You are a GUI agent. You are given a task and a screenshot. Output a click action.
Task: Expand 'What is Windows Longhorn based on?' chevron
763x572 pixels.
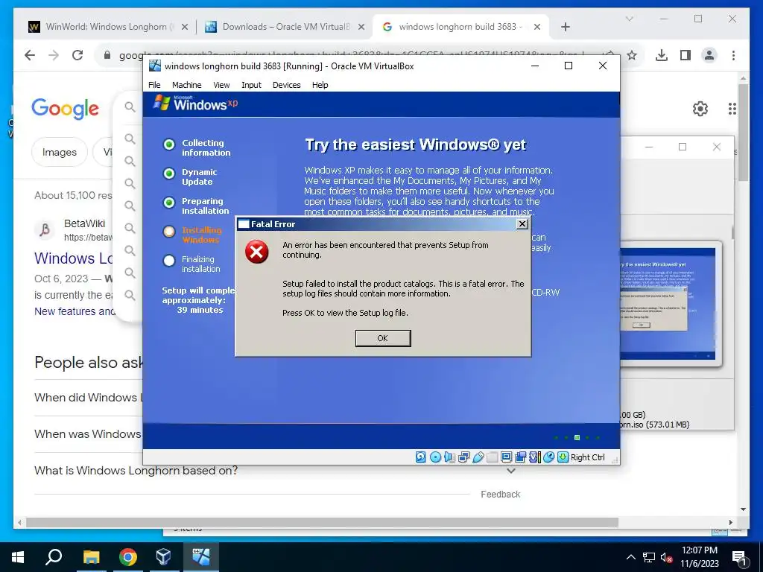click(511, 471)
